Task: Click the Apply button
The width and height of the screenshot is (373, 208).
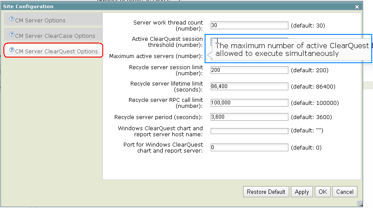Action: click(302, 192)
